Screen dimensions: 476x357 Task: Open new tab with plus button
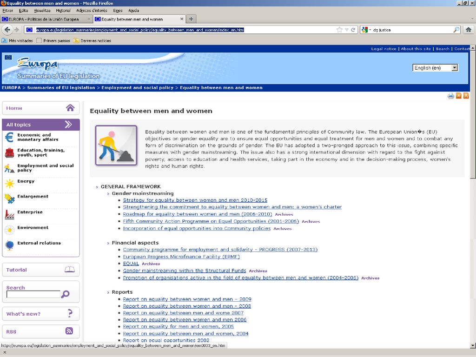point(191,19)
